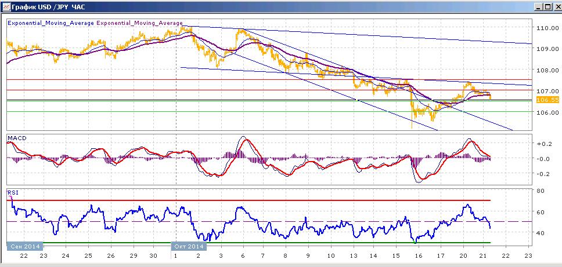Click the 40 RSI axis label
The image size is (562, 267).
click(540, 233)
